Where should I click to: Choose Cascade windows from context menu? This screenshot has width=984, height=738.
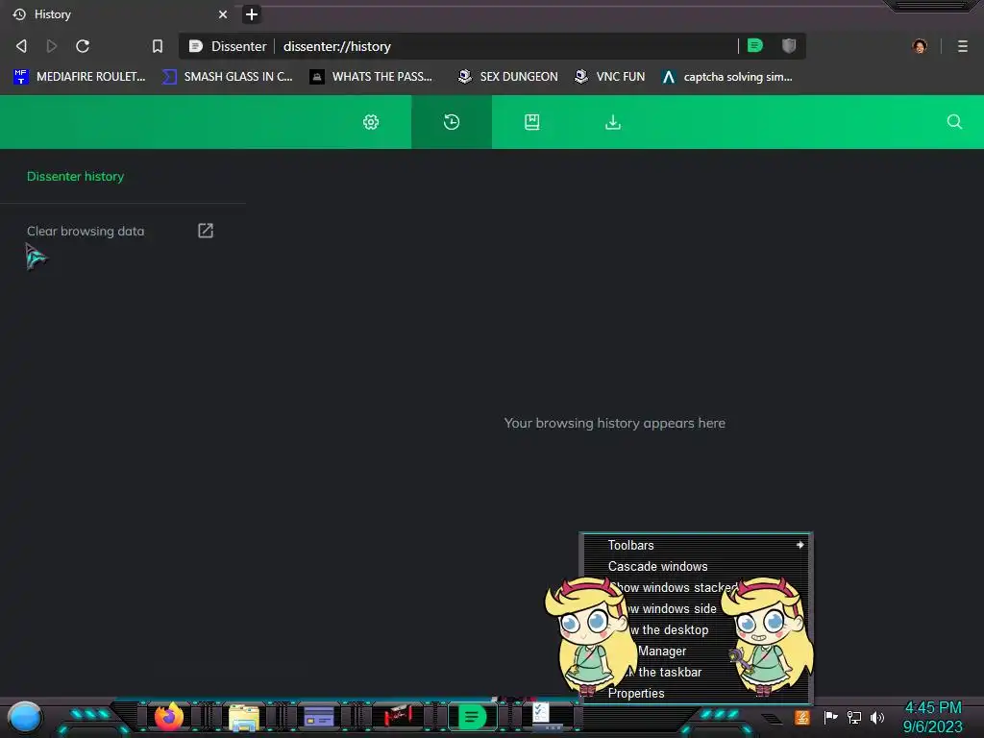tap(696, 567)
